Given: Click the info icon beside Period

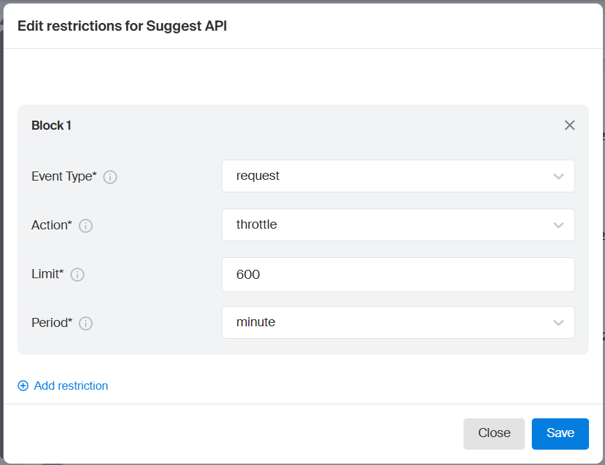Looking at the screenshot, I should 86,323.
